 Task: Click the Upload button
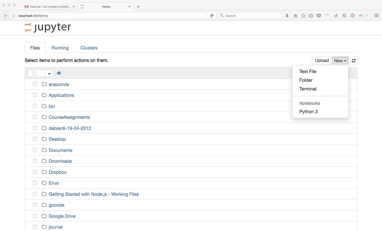coord(322,61)
